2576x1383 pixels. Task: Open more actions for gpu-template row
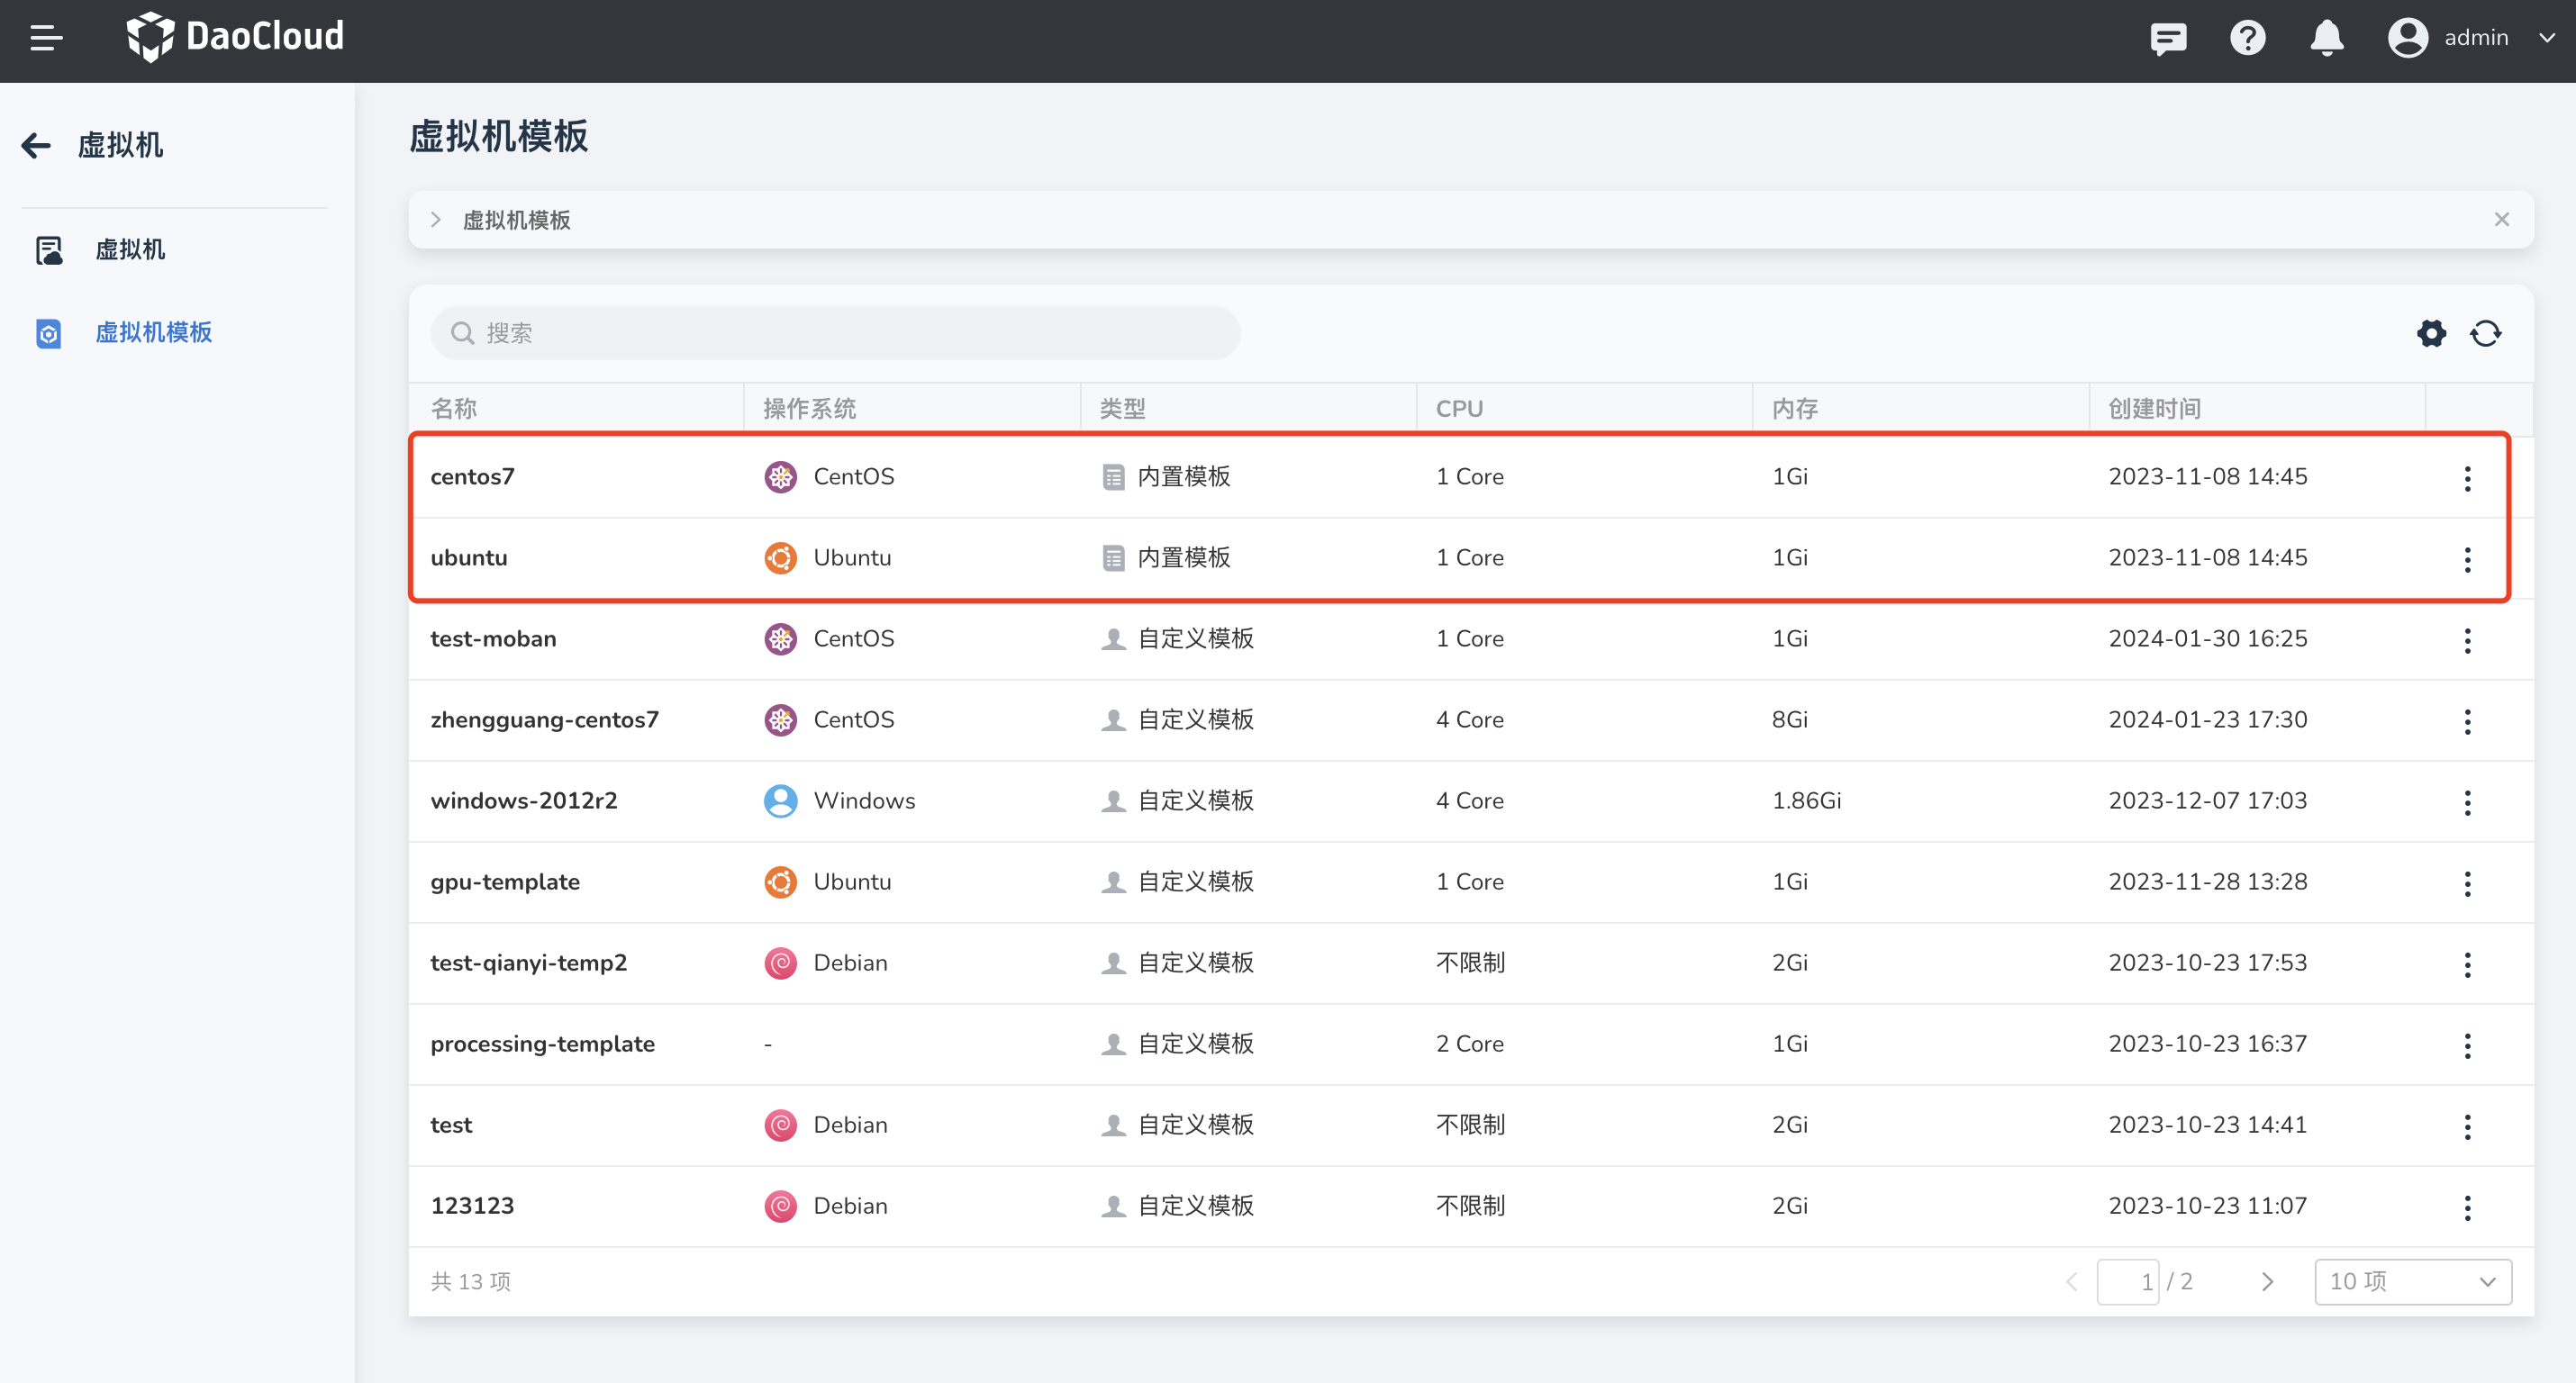[2467, 883]
